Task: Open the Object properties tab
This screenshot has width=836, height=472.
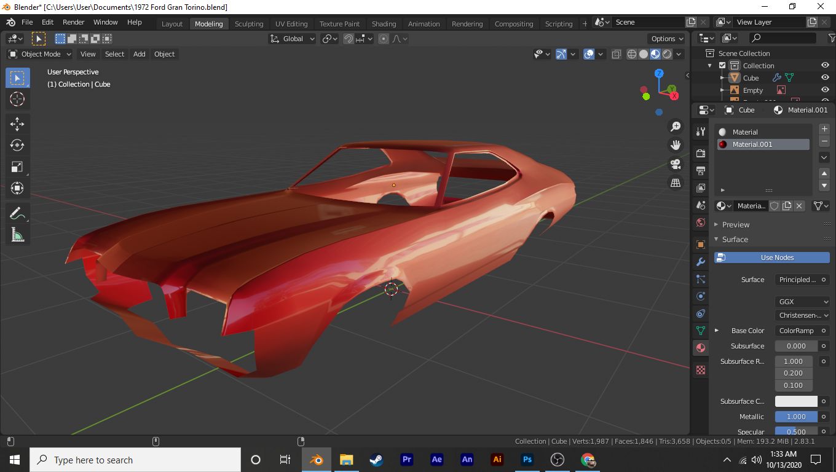Action: [700, 244]
